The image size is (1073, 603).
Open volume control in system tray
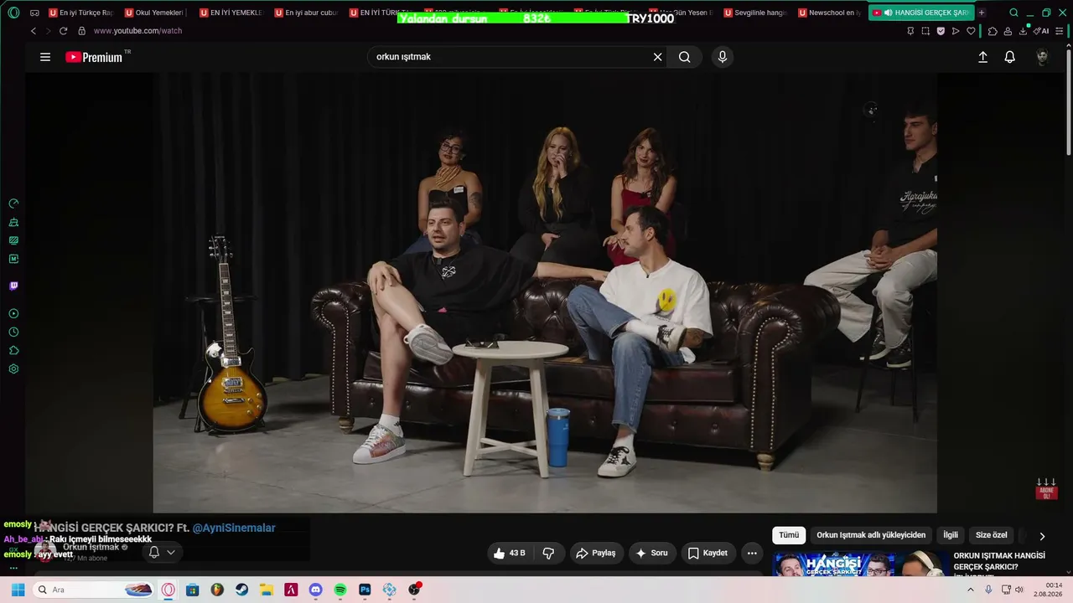tap(1019, 590)
